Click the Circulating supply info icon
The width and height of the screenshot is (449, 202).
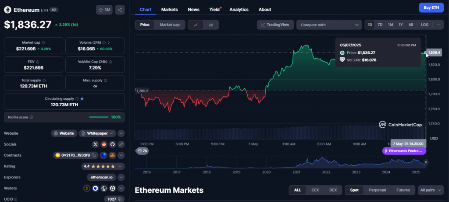[77, 99]
